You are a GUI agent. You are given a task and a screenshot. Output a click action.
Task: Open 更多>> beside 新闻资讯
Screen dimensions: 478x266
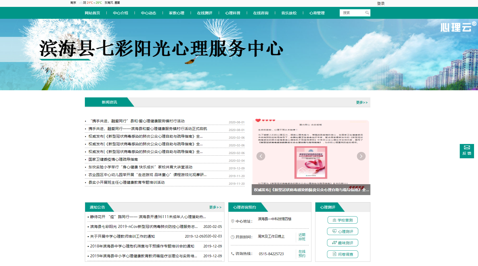pyautogui.click(x=362, y=102)
